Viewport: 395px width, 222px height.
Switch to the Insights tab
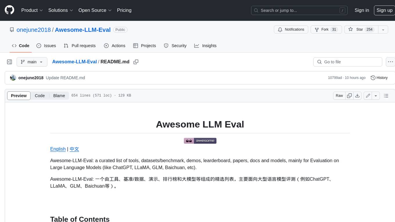pos(205,46)
